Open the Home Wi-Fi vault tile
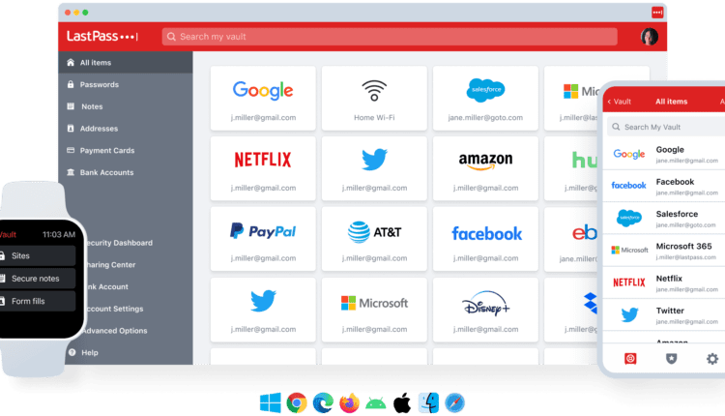Viewport: 725px width, 416px height. tap(374, 98)
